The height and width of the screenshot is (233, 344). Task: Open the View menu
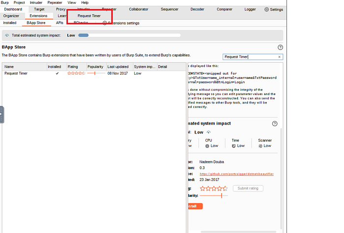point(72,2)
